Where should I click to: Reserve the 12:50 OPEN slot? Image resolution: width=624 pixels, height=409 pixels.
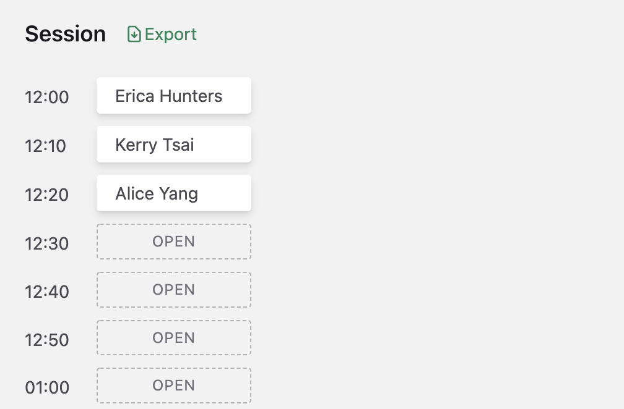pyautogui.click(x=174, y=338)
